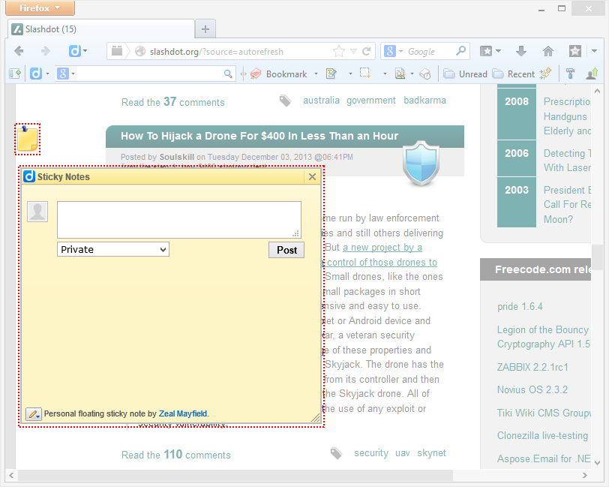This screenshot has height=487, width=609.
Task: Expand the Bookmark button dropdown arrow
Action: (x=316, y=74)
